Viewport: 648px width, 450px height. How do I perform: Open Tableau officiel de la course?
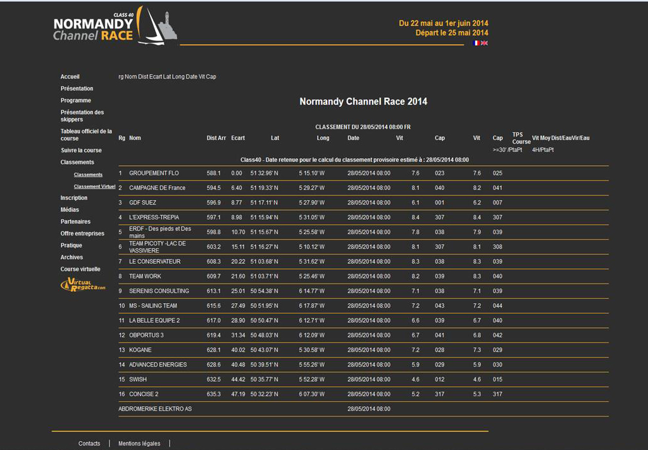86,135
